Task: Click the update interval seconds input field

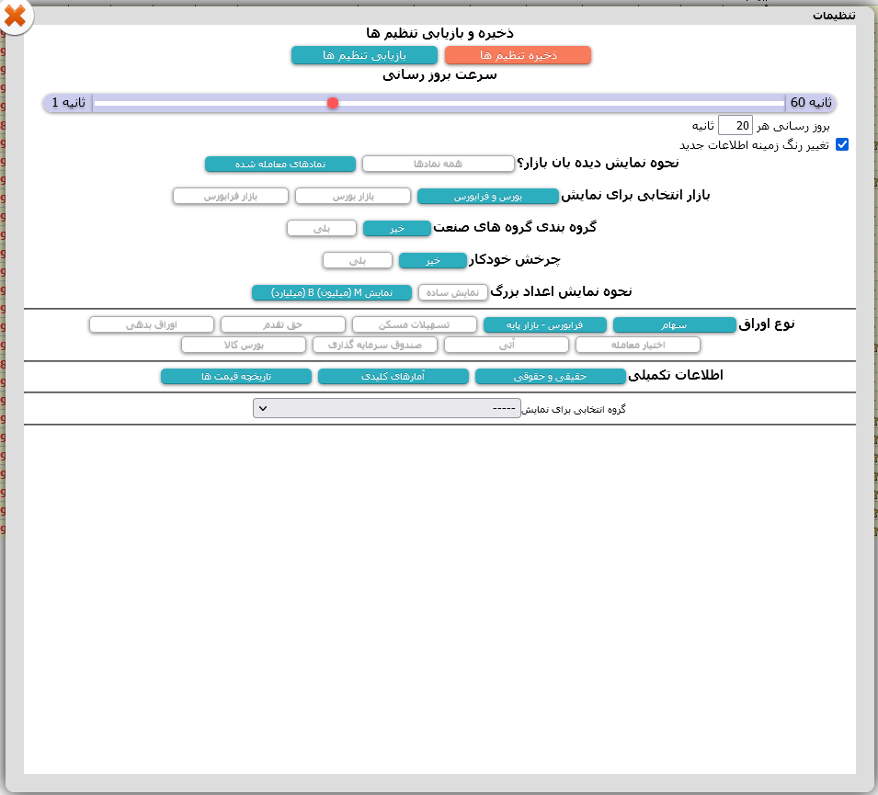Action: click(735, 125)
